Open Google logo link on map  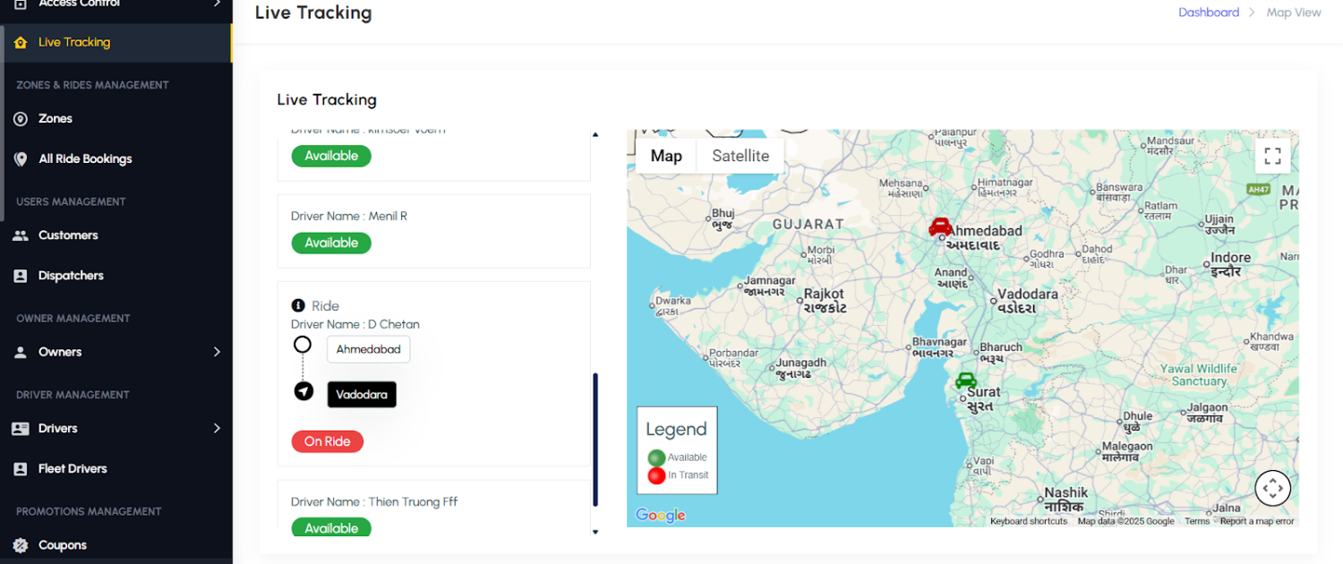click(661, 515)
